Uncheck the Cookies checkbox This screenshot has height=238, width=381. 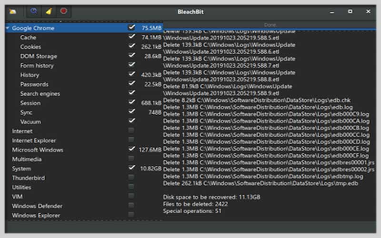pos(131,46)
